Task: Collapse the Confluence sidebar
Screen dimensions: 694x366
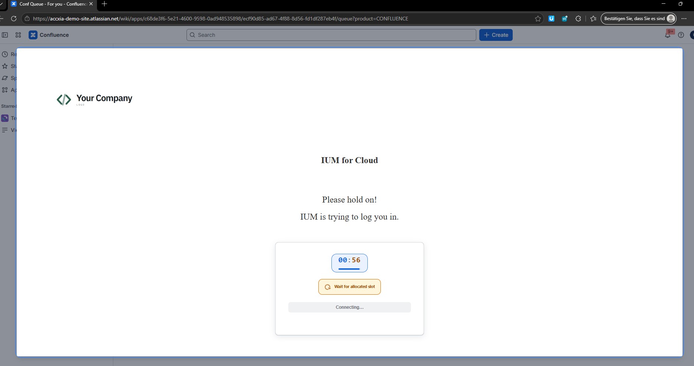Action: (x=5, y=35)
